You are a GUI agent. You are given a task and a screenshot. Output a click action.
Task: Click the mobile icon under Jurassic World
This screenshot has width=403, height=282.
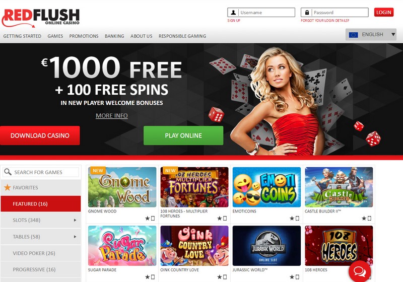(297, 277)
